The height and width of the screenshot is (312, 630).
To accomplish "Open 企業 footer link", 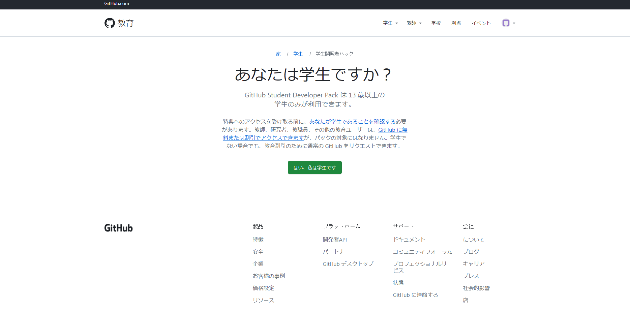I will click(258, 264).
